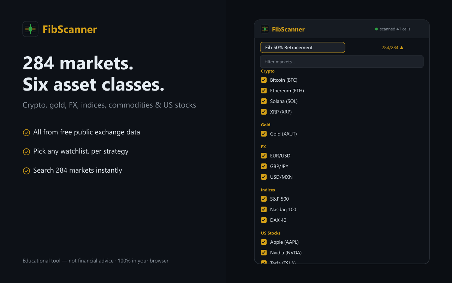Screen dimensions: 452x283
Task: Click the filter markets search field
Action: 342,62
